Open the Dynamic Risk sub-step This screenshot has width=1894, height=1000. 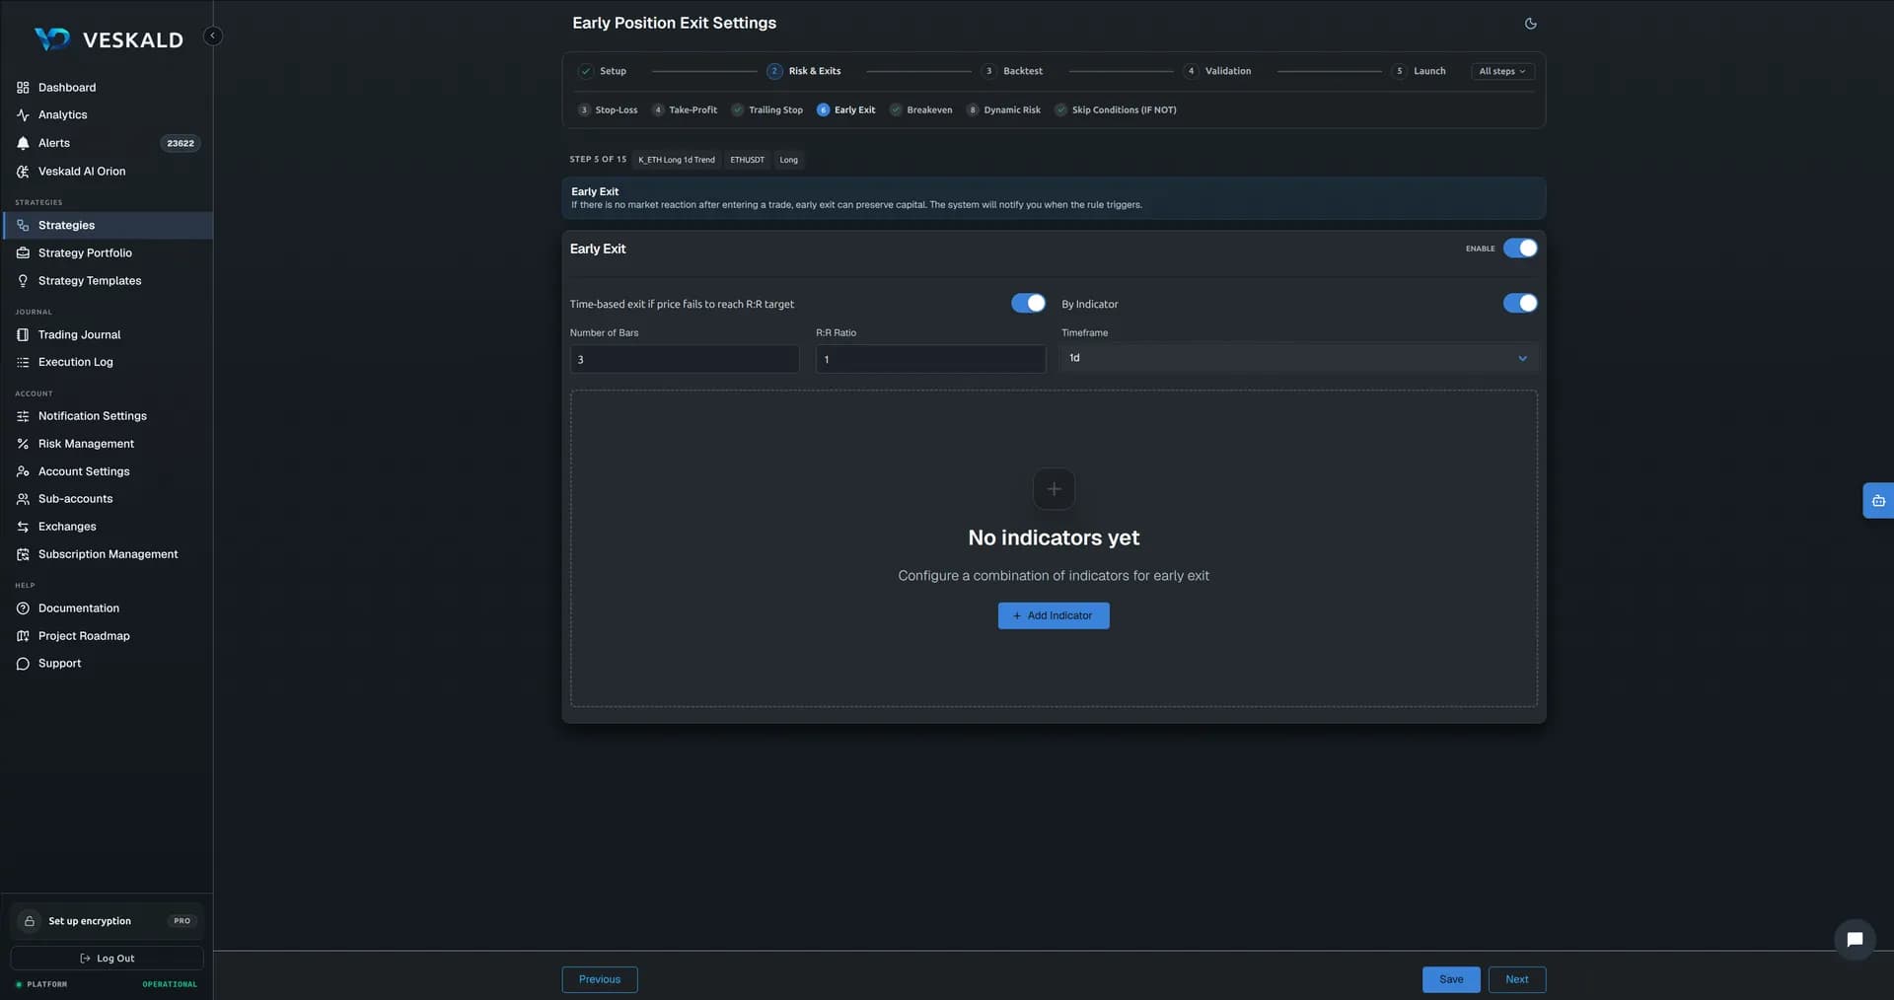tap(1003, 110)
